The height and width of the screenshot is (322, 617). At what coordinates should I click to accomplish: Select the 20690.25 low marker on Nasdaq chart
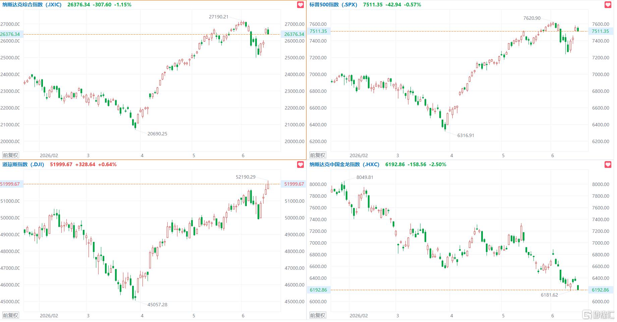tap(157, 134)
